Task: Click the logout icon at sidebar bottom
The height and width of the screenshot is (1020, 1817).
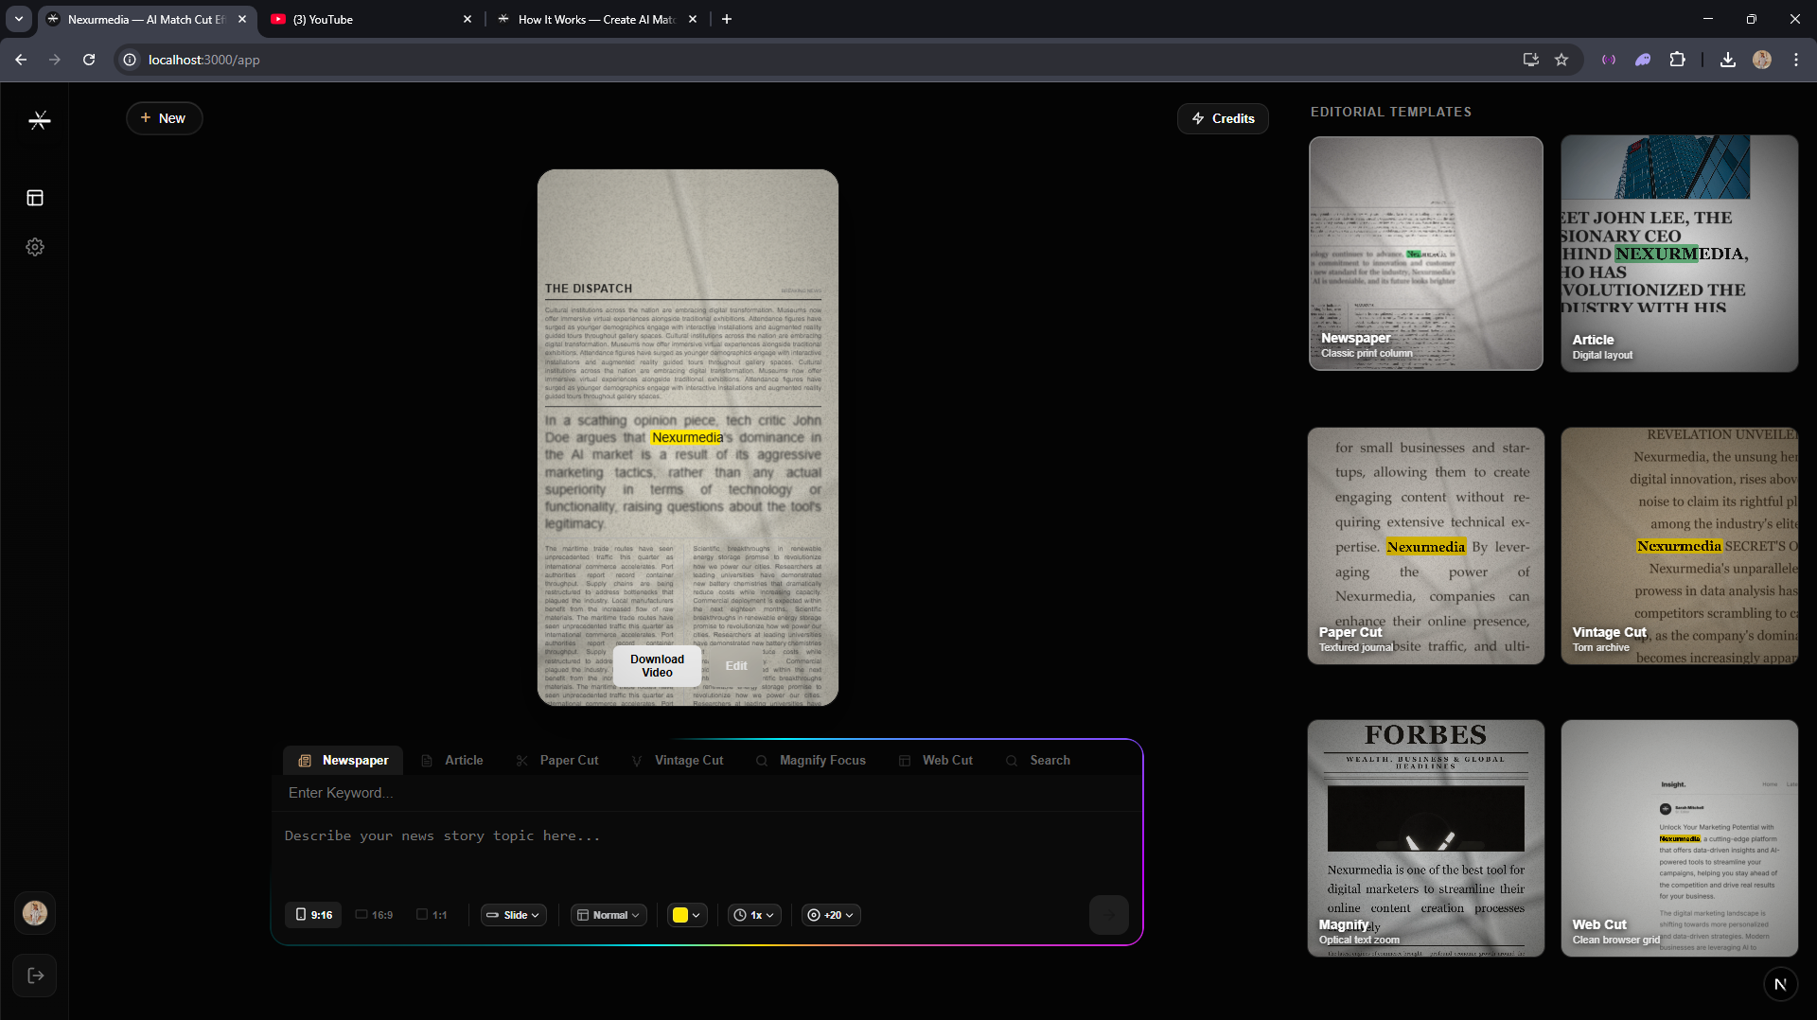Action: [35, 976]
